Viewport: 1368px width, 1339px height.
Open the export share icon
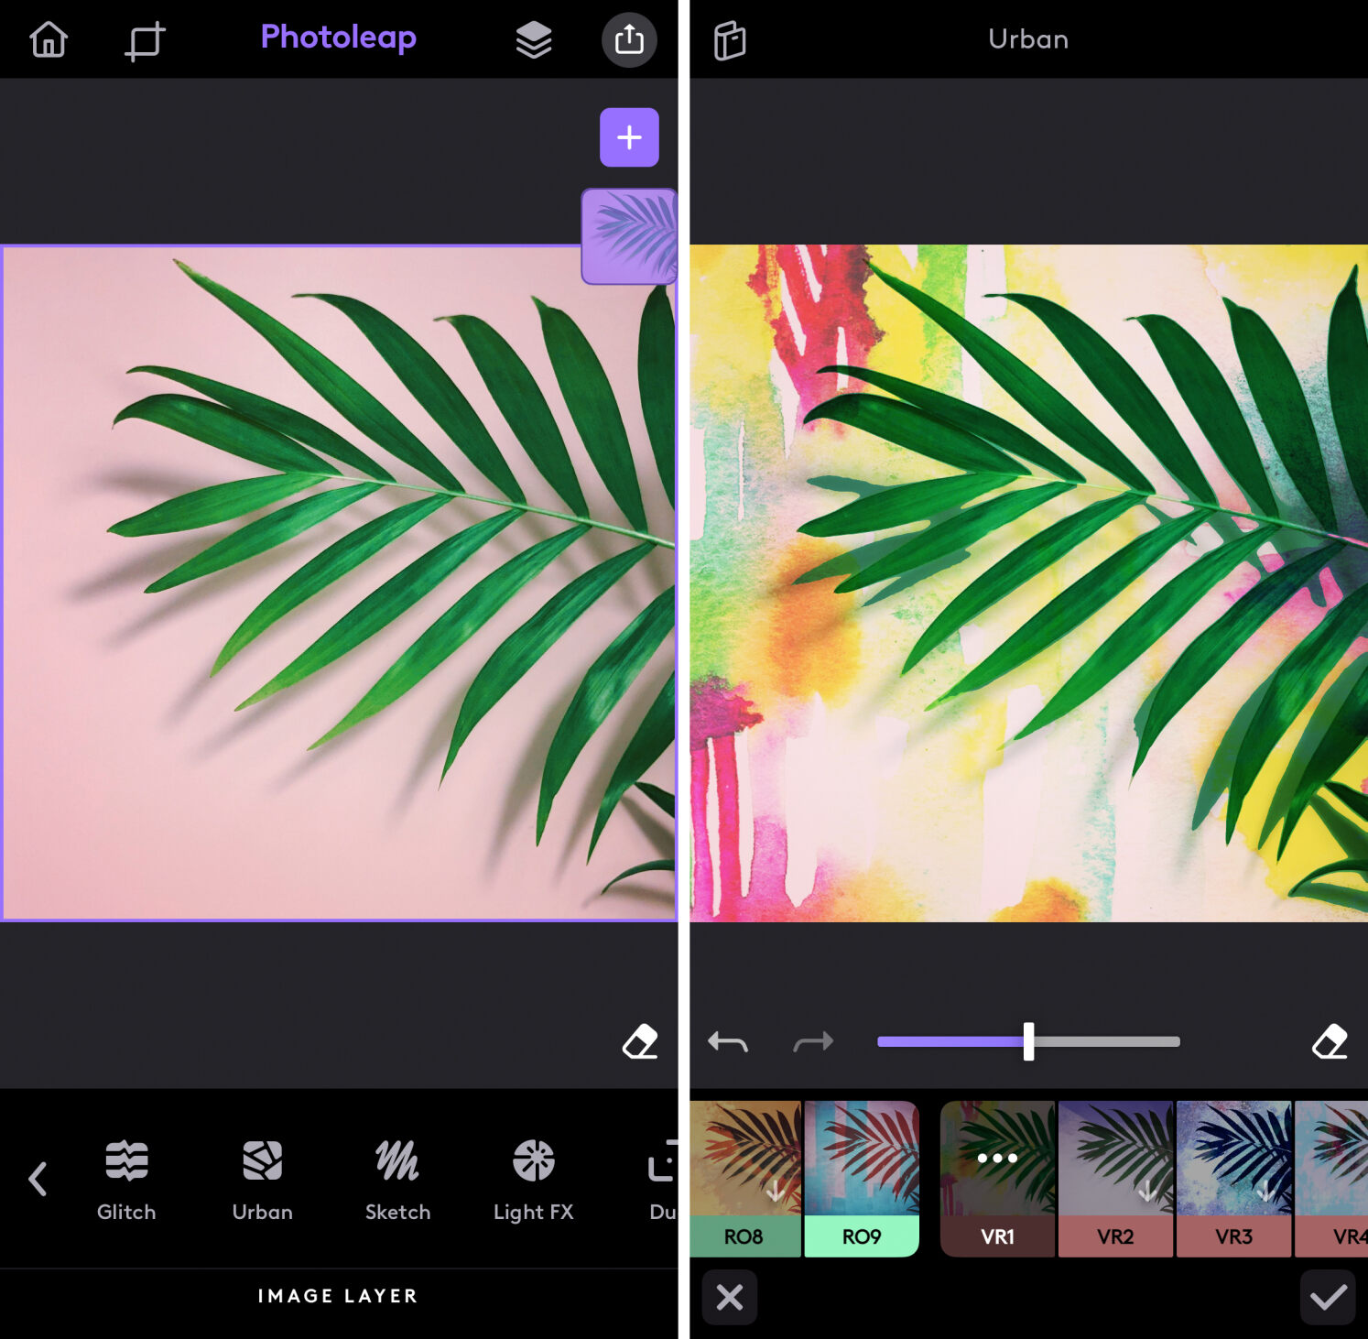point(629,39)
